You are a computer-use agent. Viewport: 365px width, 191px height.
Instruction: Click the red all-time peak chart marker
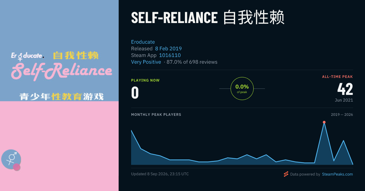click(324, 122)
